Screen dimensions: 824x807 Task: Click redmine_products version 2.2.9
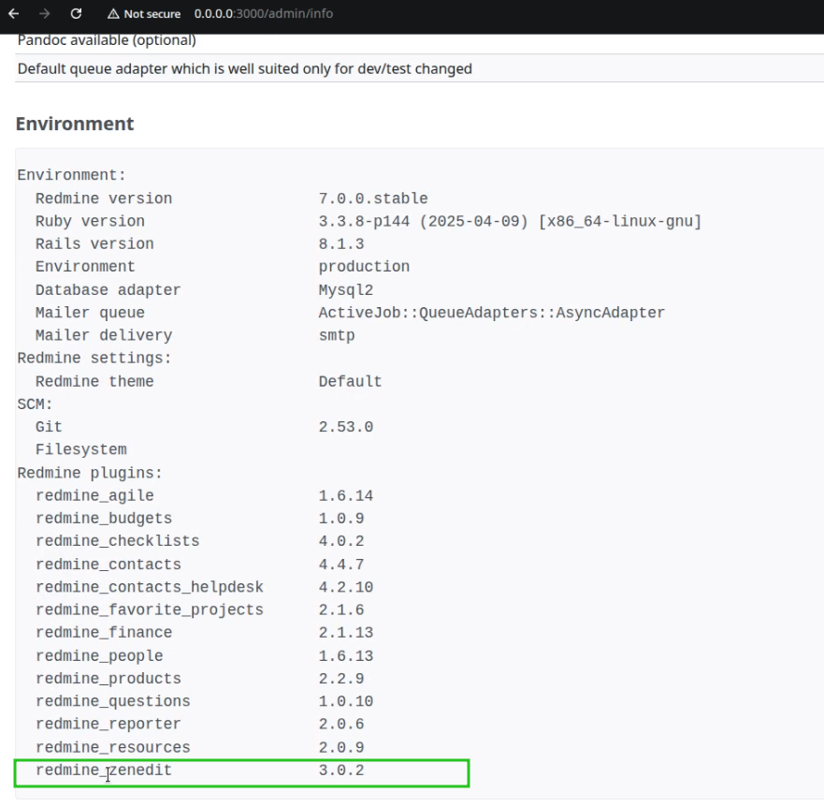coord(341,679)
